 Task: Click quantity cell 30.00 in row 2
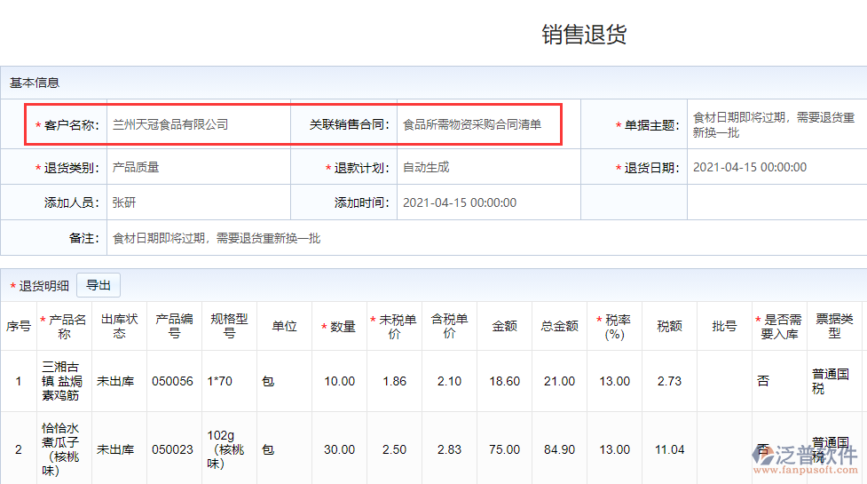(339, 449)
